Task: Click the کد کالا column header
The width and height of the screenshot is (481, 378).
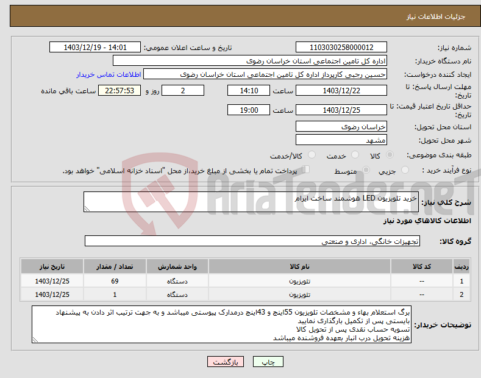Action: [x=422, y=266]
